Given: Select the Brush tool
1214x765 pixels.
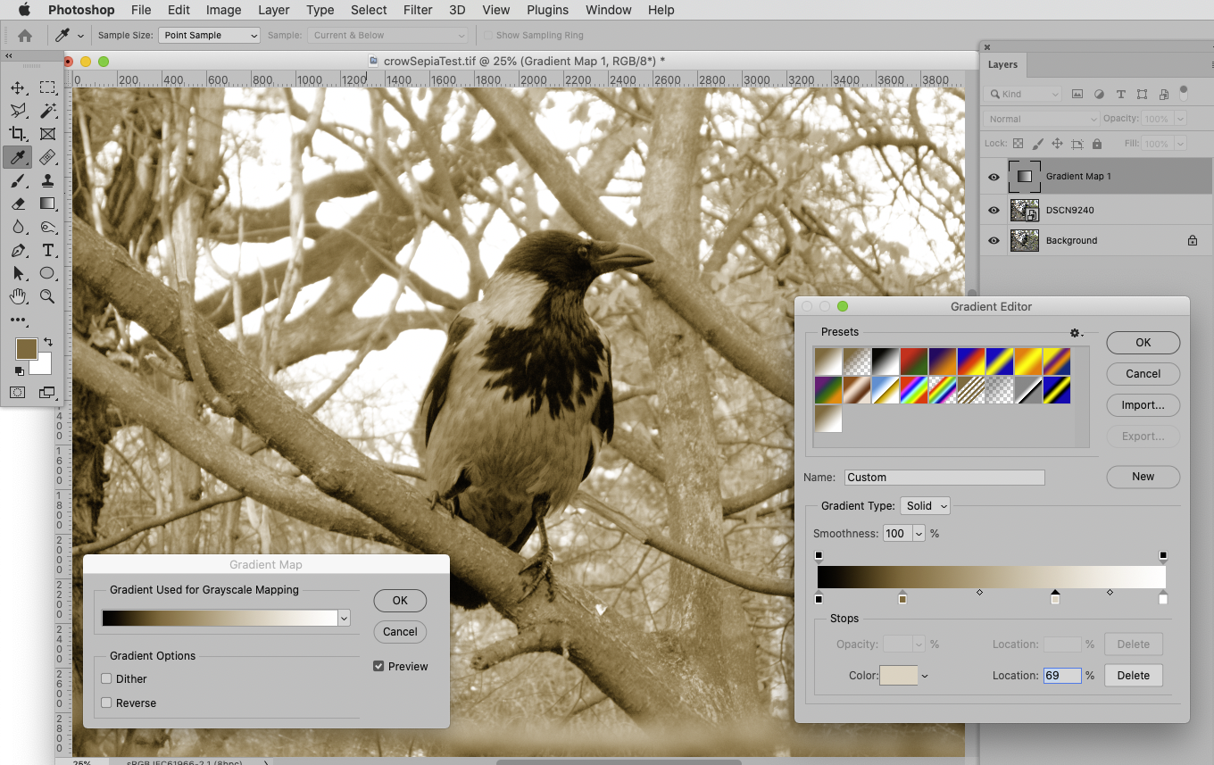Looking at the screenshot, I should tap(18, 180).
